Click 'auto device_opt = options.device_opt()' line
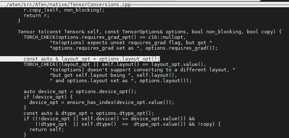The width and height of the screenshot is (289, 138). tap(80, 91)
